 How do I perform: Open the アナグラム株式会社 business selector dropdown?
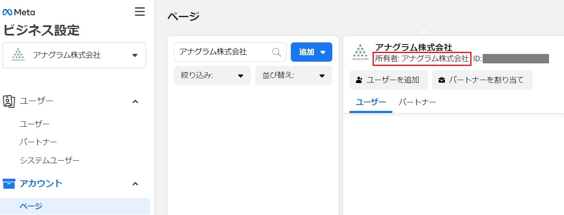click(74, 55)
